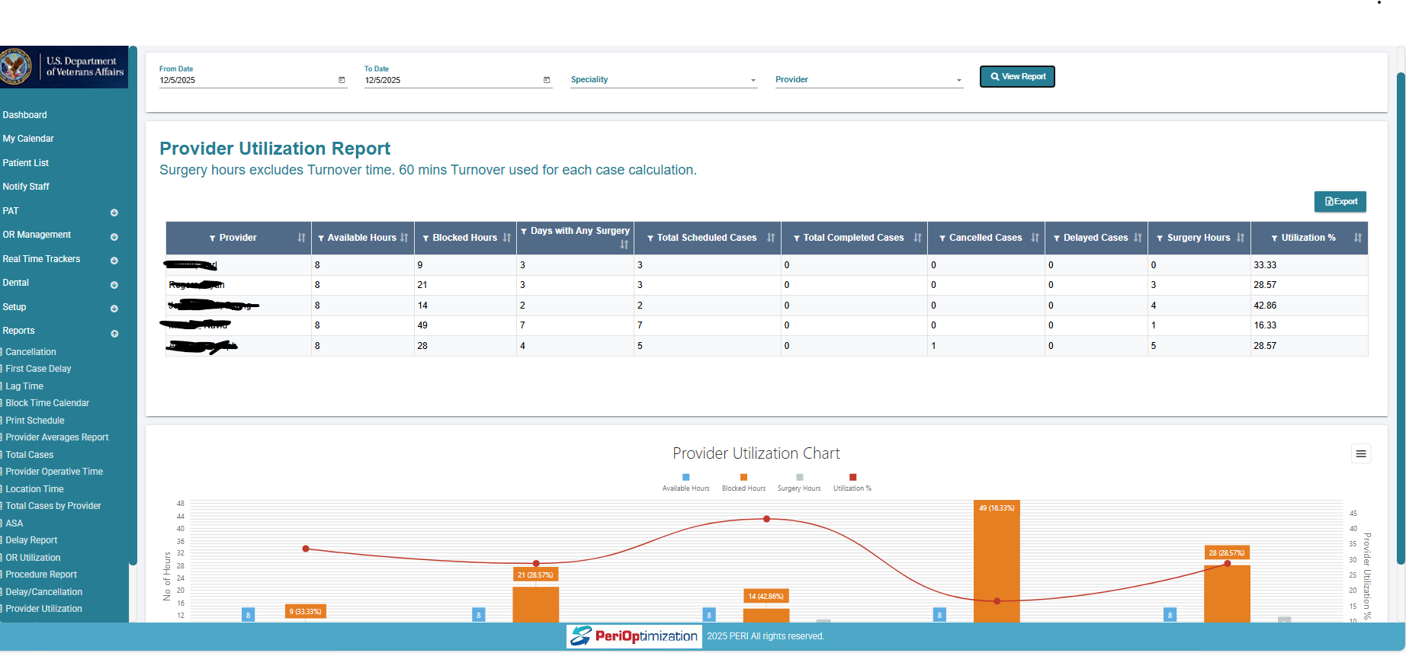Toggle Surgery Hours series in chart legend
The image size is (1406, 653).
[x=799, y=483]
